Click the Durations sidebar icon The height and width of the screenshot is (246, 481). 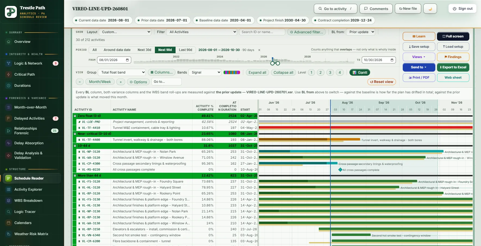[9, 86]
